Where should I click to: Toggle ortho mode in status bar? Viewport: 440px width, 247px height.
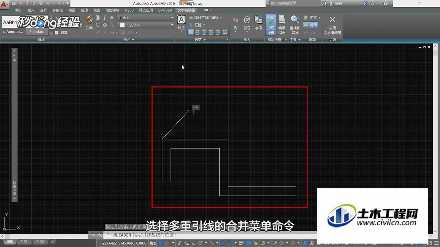click(x=194, y=243)
